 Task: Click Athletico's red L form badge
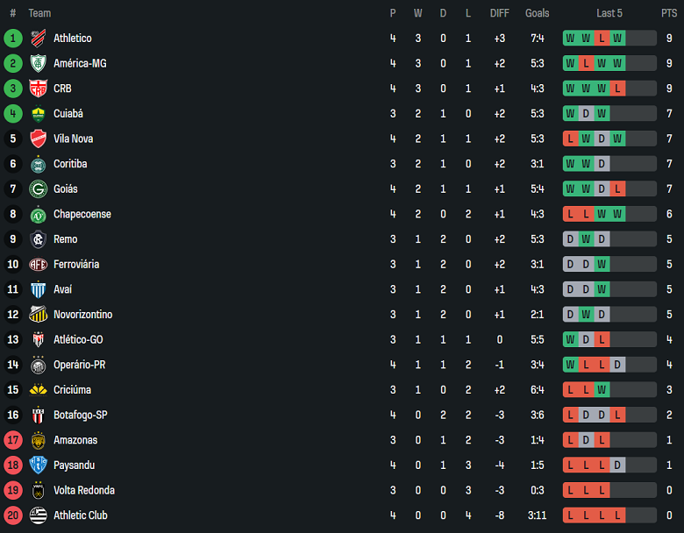tap(602, 39)
